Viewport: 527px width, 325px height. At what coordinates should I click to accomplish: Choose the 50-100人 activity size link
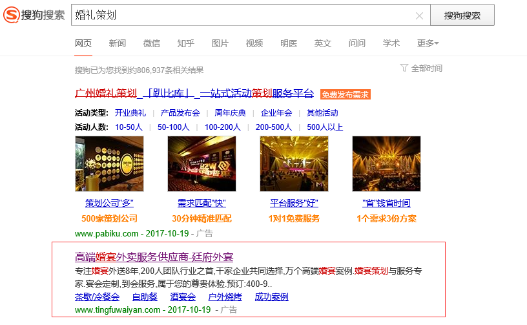coord(174,127)
